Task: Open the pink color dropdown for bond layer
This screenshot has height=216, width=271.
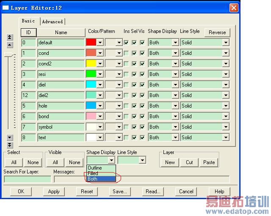Action: (100, 116)
